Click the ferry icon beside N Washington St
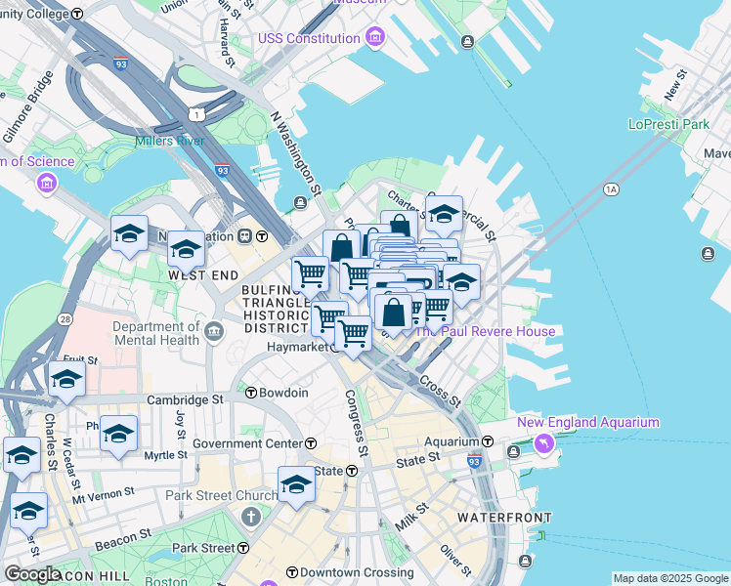731x586 pixels. (300, 202)
